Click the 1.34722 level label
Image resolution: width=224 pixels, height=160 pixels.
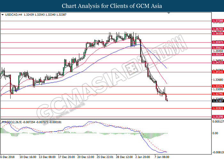218,63
